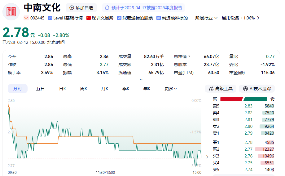The image size is (285, 176).
Task: Click the plus icon in 添加自选
Action: click(x=72, y=8)
